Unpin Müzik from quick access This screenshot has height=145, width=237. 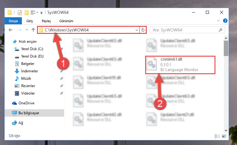tap(62, 79)
